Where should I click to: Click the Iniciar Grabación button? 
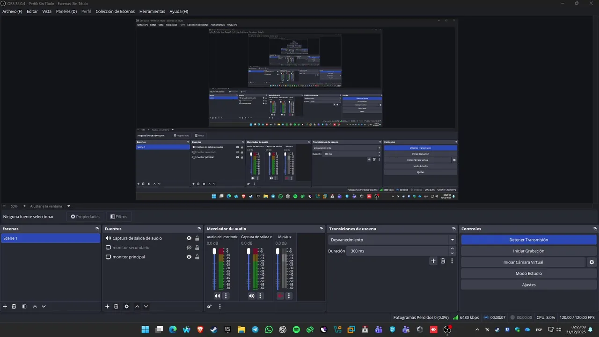pyautogui.click(x=529, y=251)
